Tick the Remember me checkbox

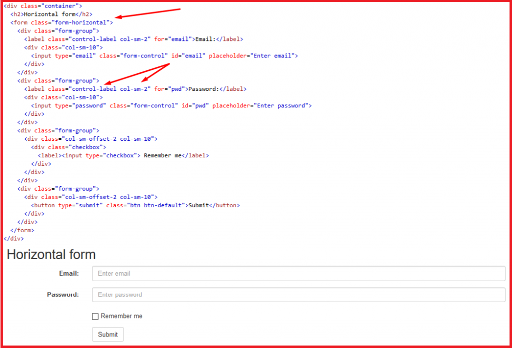[x=95, y=317]
